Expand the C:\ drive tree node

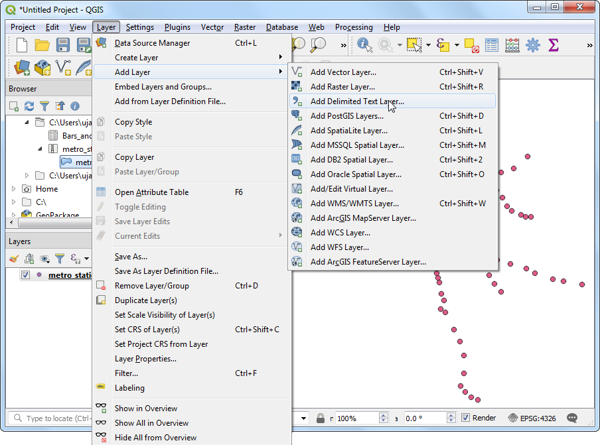click(x=14, y=202)
